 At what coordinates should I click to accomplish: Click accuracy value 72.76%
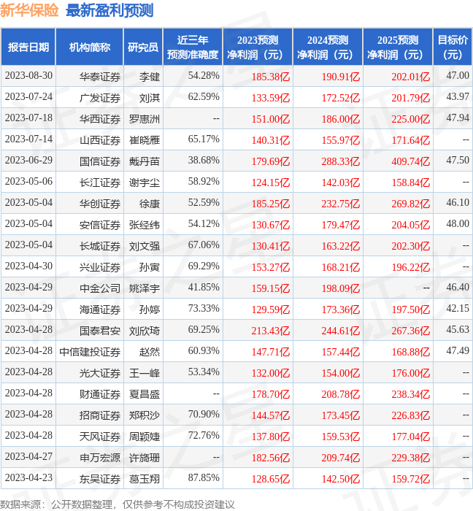click(204, 435)
